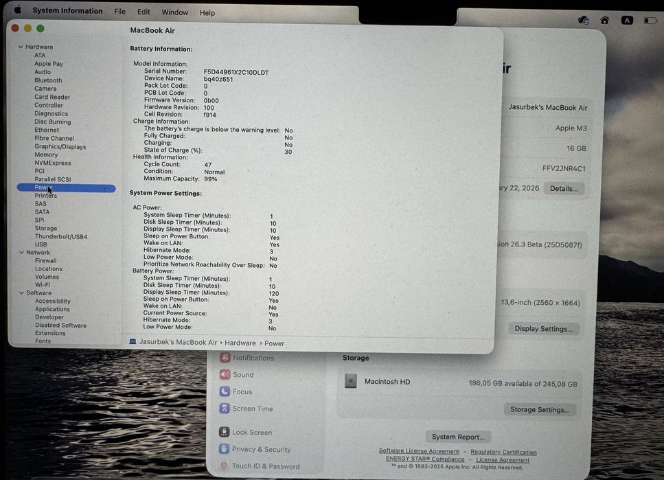This screenshot has height=480, width=664.
Task: Open the License Agreement link
Action: [x=503, y=459]
